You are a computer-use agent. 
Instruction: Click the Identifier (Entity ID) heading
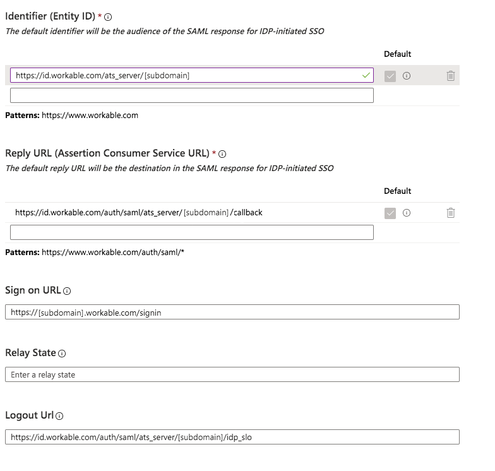pyautogui.click(x=51, y=16)
